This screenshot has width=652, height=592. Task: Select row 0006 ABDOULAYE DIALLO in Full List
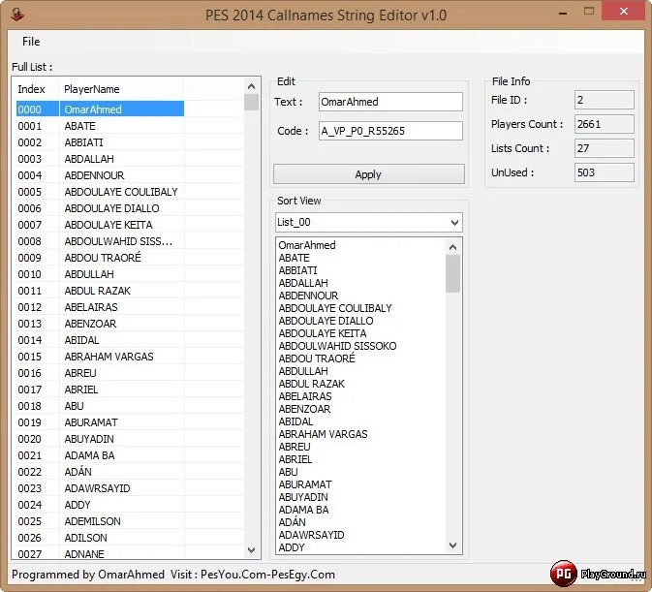(x=100, y=208)
